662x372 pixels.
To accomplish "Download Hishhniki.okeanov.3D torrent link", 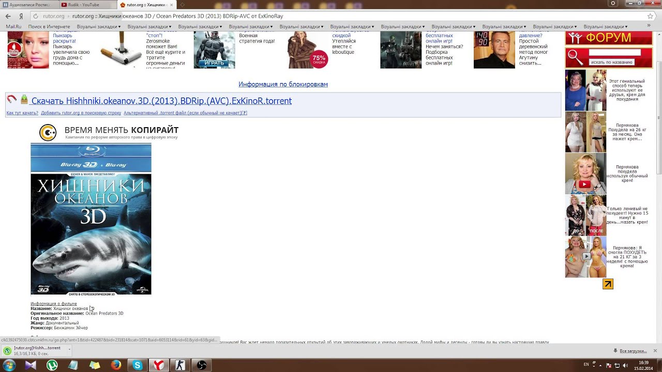I will [x=161, y=101].
